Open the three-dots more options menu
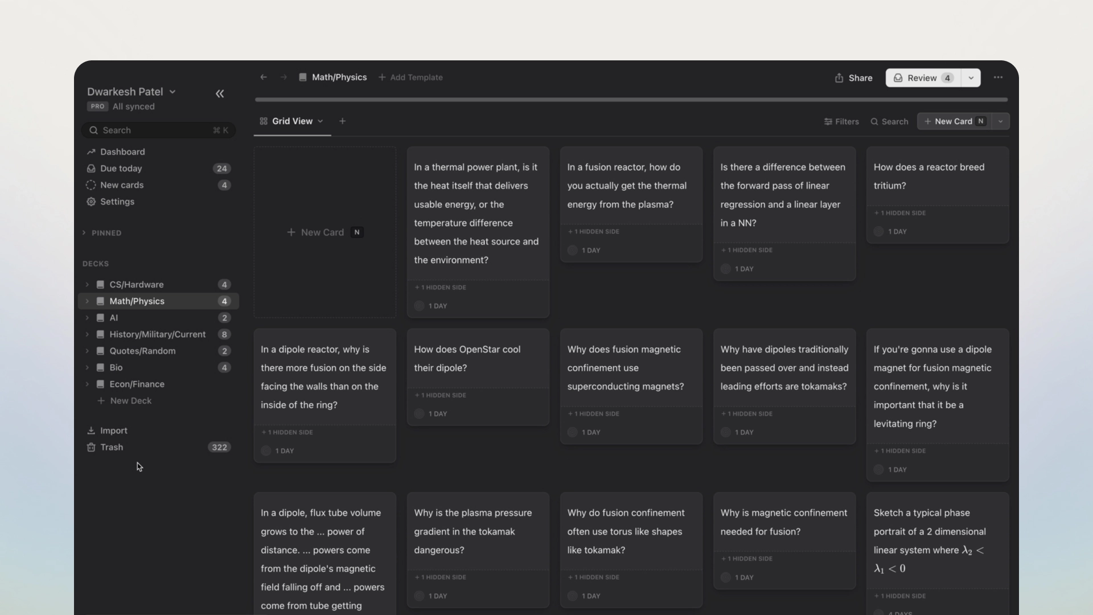Screen dimensions: 1093x615 point(998,77)
